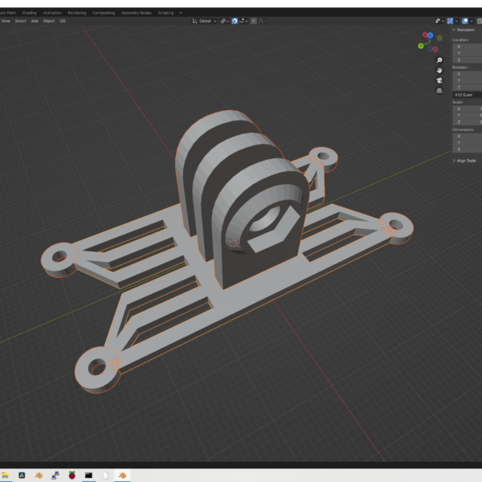Image resolution: width=482 pixels, height=482 pixels.
Task: Open the Global transform orientation dropdown
Action: click(x=206, y=21)
